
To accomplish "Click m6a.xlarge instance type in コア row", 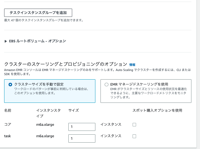I will coord(45,124).
